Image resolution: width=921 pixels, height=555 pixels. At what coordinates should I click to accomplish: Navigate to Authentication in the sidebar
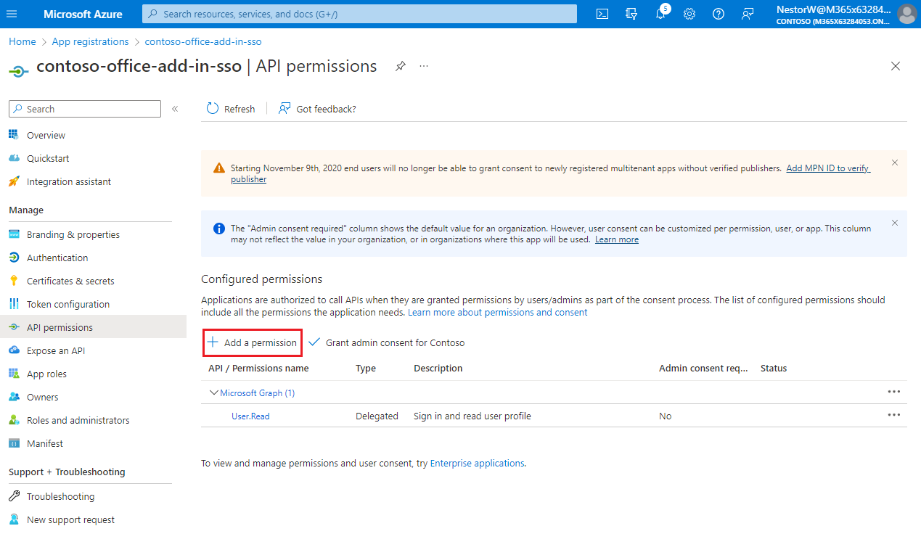pyautogui.click(x=57, y=257)
